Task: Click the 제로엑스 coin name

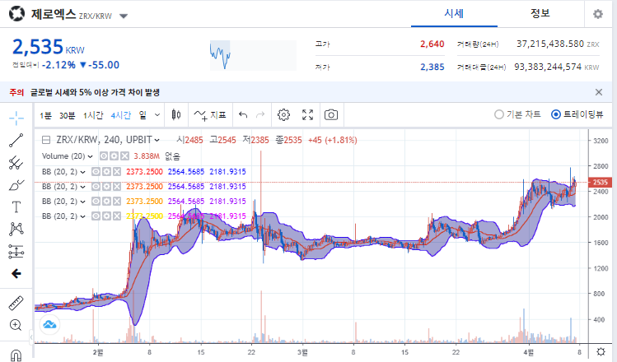Action: (x=54, y=14)
